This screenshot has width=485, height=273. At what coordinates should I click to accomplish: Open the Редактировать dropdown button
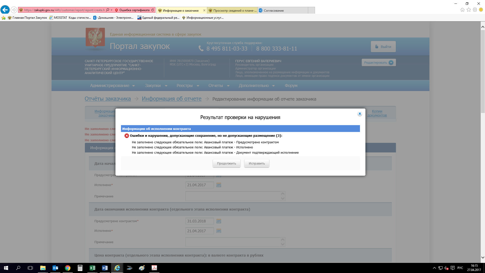click(x=378, y=63)
